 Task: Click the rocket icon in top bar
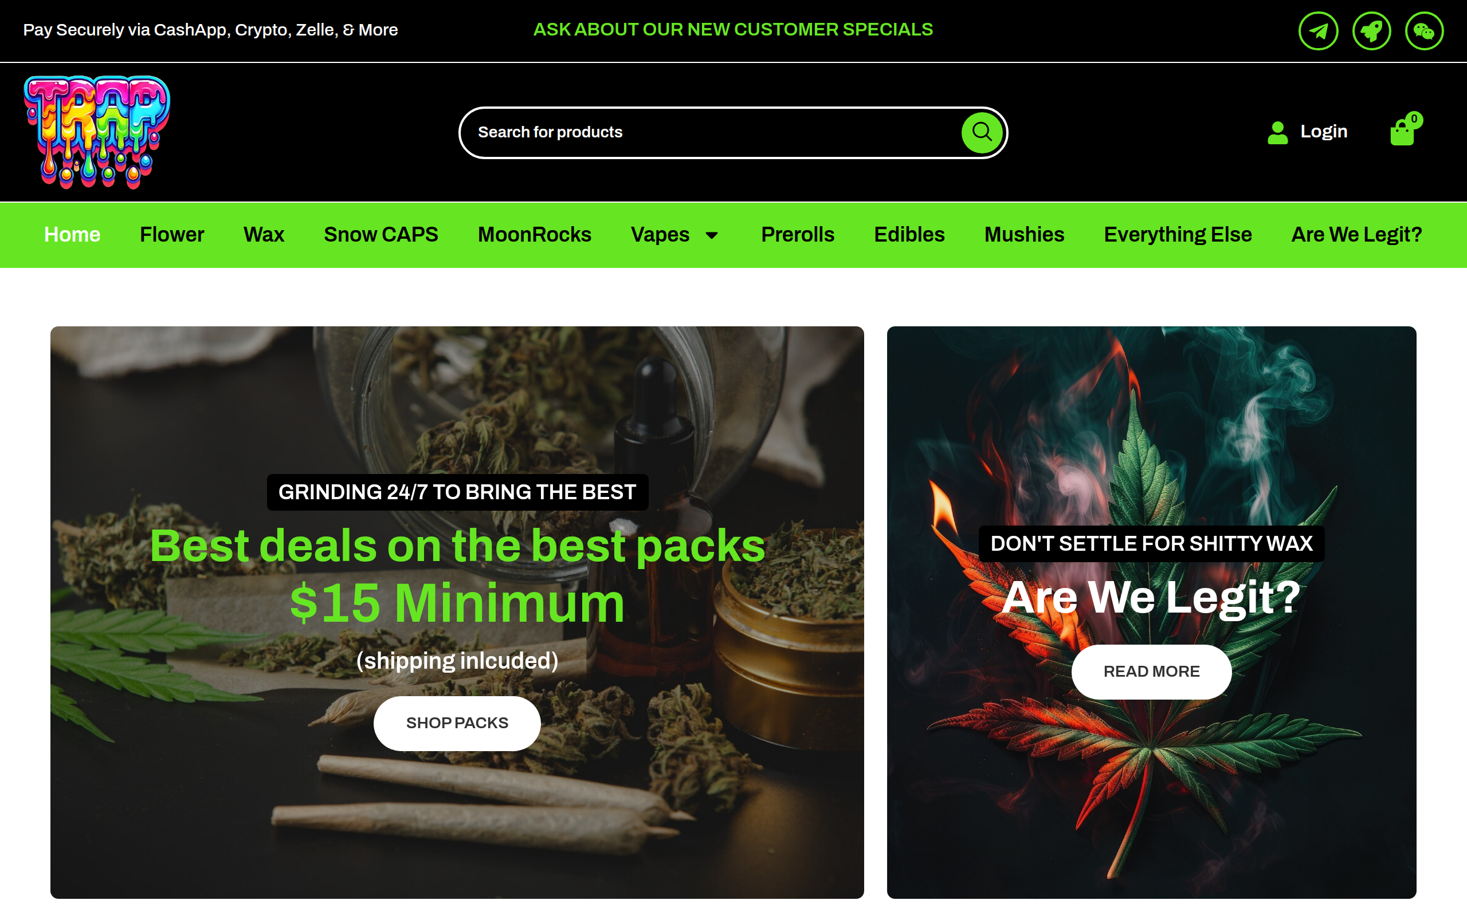pyautogui.click(x=1371, y=30)
